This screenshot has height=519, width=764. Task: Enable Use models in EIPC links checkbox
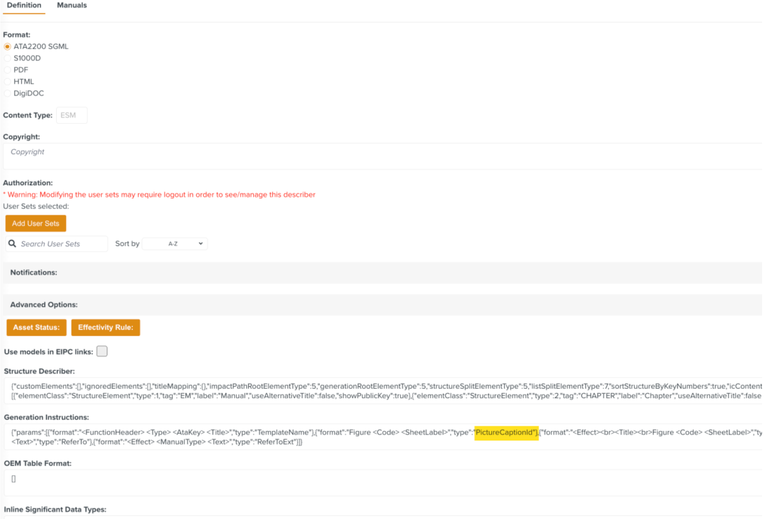(102, 351)
